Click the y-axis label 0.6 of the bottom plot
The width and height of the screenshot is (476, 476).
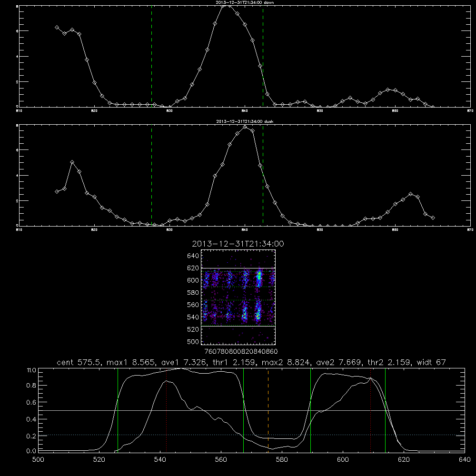pos(31,402)
